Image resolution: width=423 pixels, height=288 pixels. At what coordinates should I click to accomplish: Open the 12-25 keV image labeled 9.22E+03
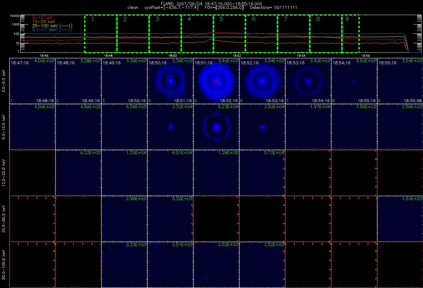click(78, 173)
